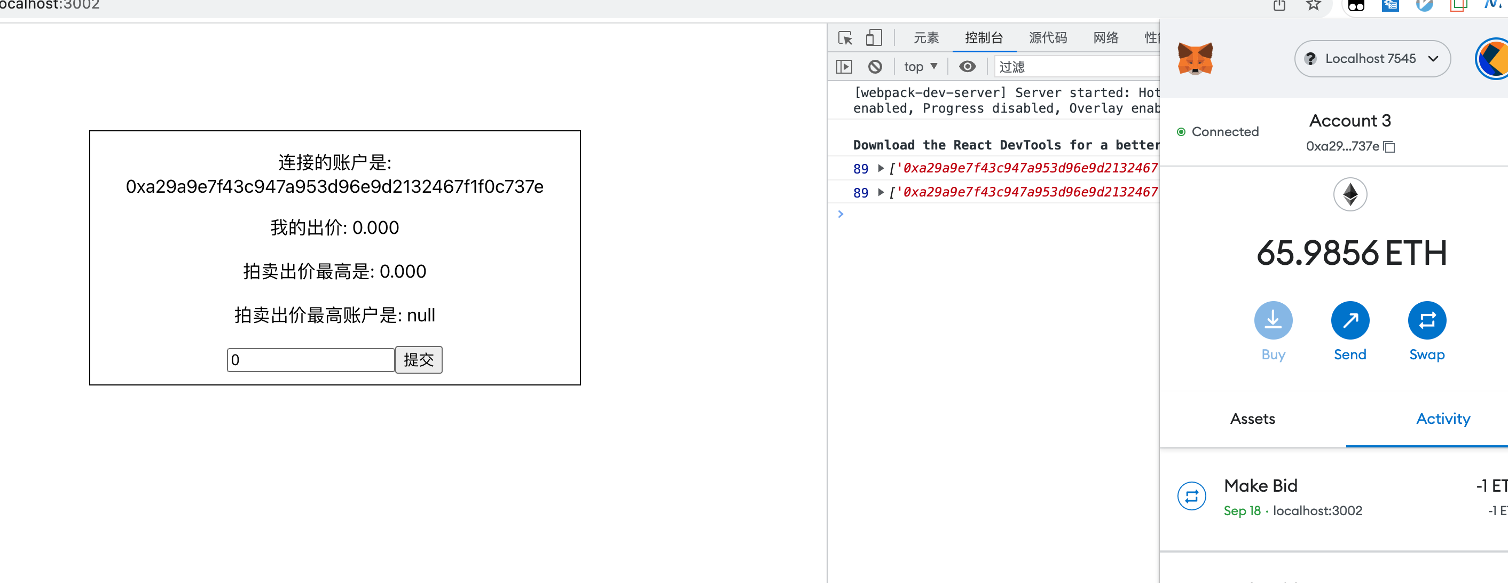Click the 提交 submit button
The width and height of the screenshot is (1508, 583).
click(x=418, y=359)
